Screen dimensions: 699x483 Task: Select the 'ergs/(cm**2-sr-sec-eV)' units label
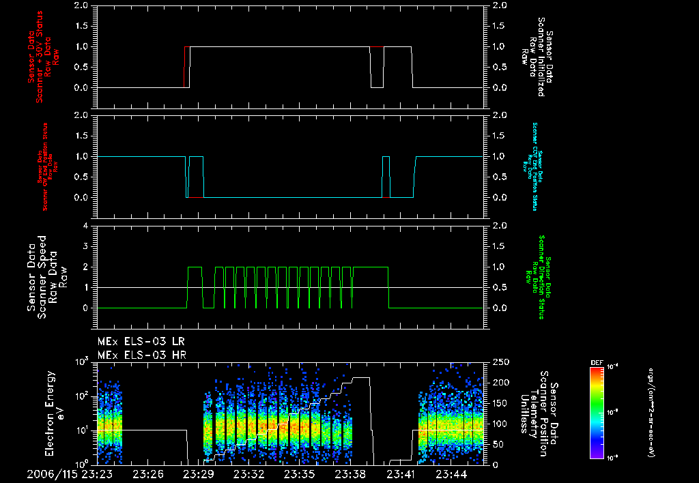pos(651,412)
